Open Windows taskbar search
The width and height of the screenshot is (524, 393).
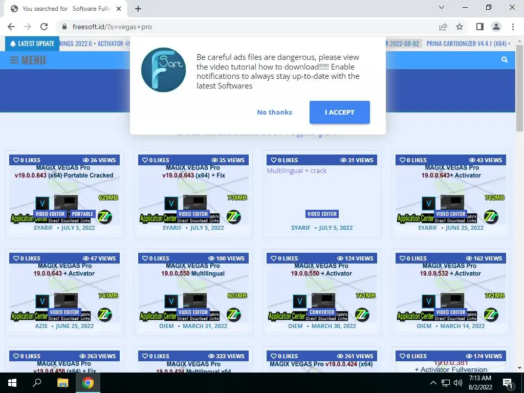coord(37,383)
